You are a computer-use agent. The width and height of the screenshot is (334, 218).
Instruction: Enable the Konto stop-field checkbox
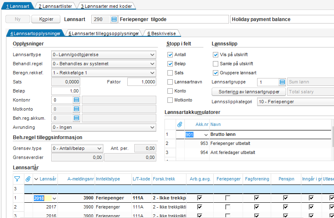tap(170, 91)
